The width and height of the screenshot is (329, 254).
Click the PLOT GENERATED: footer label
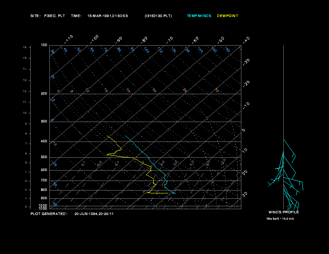pyautogui.click(x=49, y=214)
